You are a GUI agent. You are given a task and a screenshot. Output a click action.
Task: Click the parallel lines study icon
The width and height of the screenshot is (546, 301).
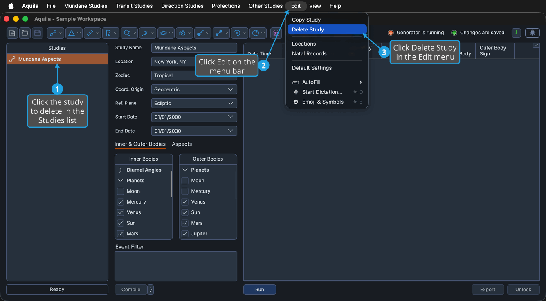click(92, 33)
